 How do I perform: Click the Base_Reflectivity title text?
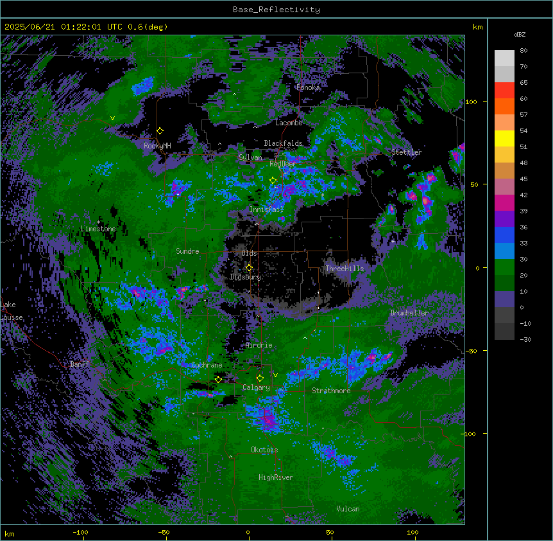(x=276, y=10)
